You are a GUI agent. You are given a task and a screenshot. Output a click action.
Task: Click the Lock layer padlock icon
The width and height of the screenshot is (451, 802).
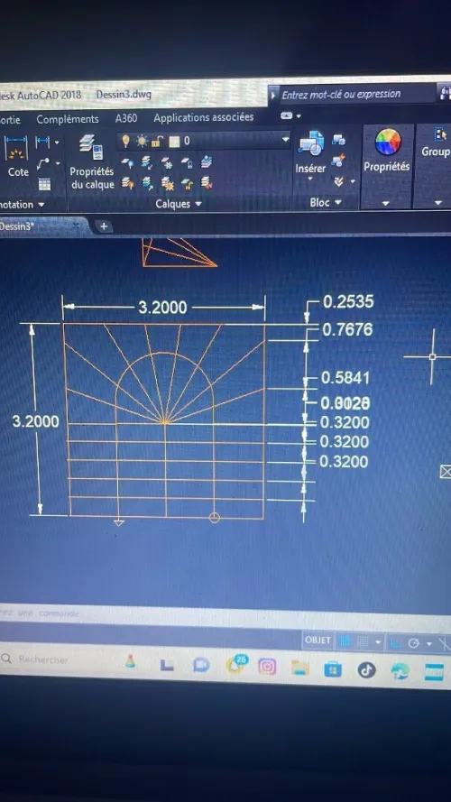(x=187, y=163)
